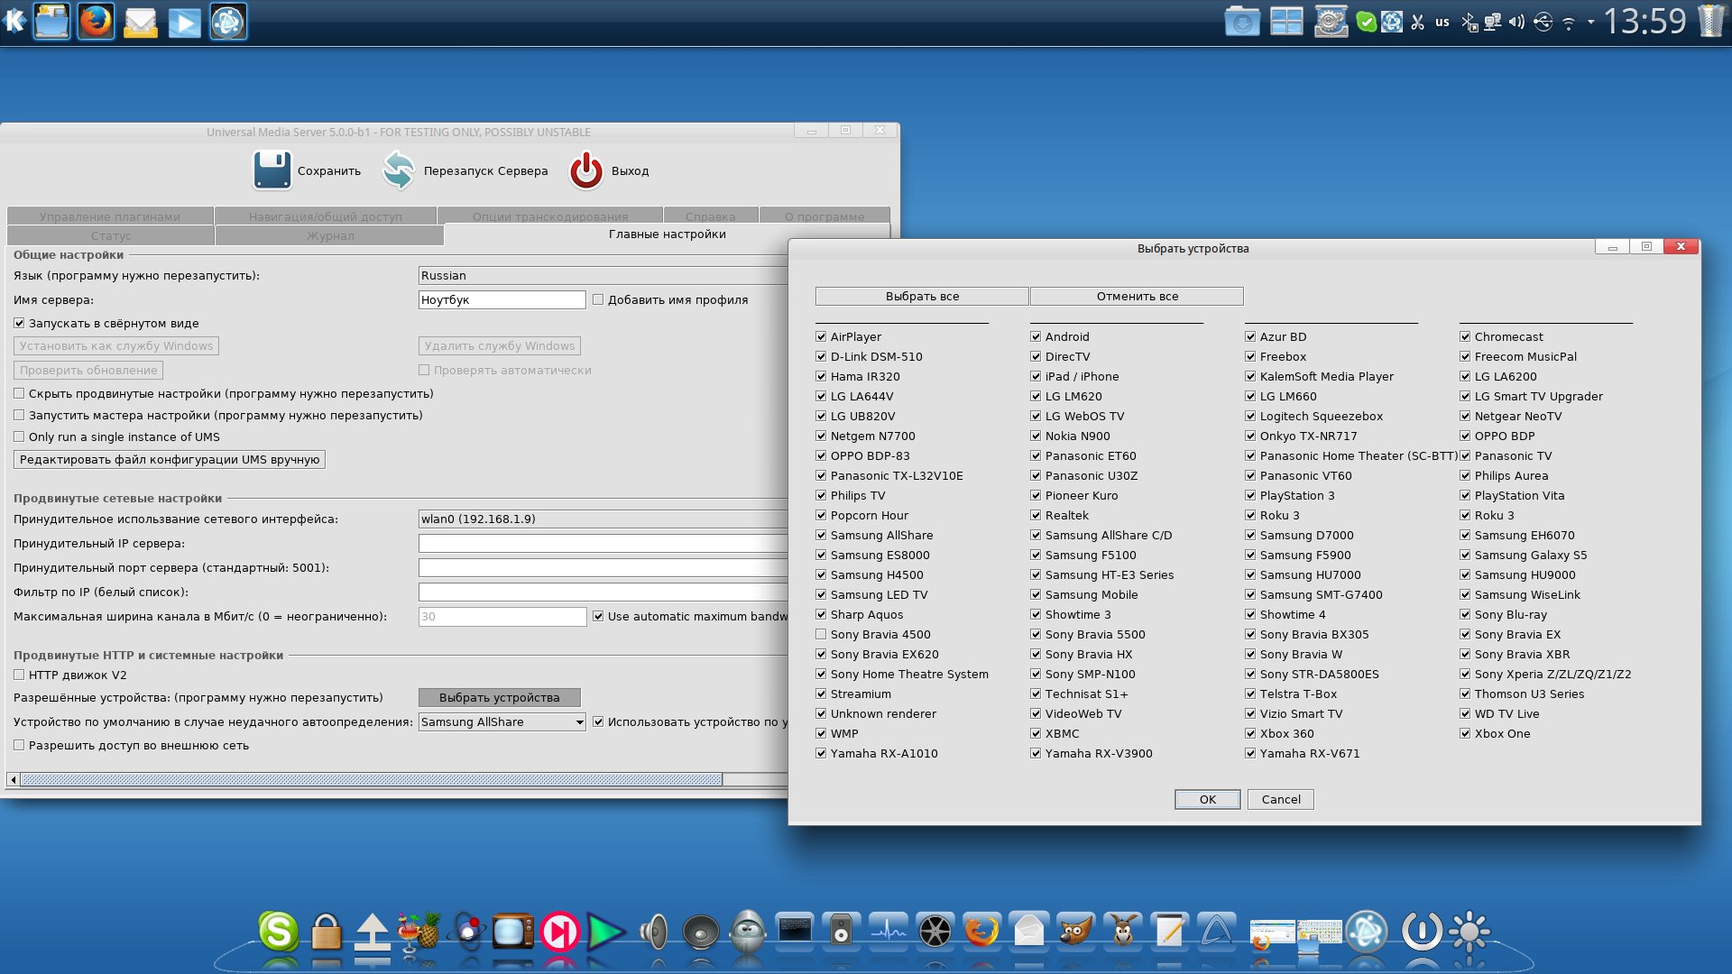Launch GIMP from the dock
Viewport: 1732px width, 974px height.
(x=1075, y=932)
